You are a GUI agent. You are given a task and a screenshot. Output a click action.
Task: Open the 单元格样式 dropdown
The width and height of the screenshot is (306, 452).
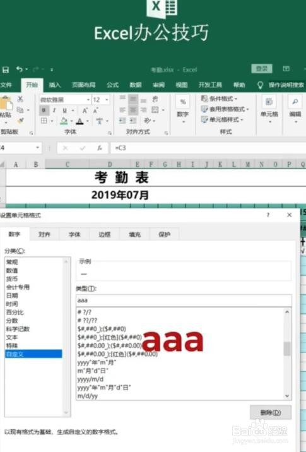pyautogui.click(x=222, y=119)
